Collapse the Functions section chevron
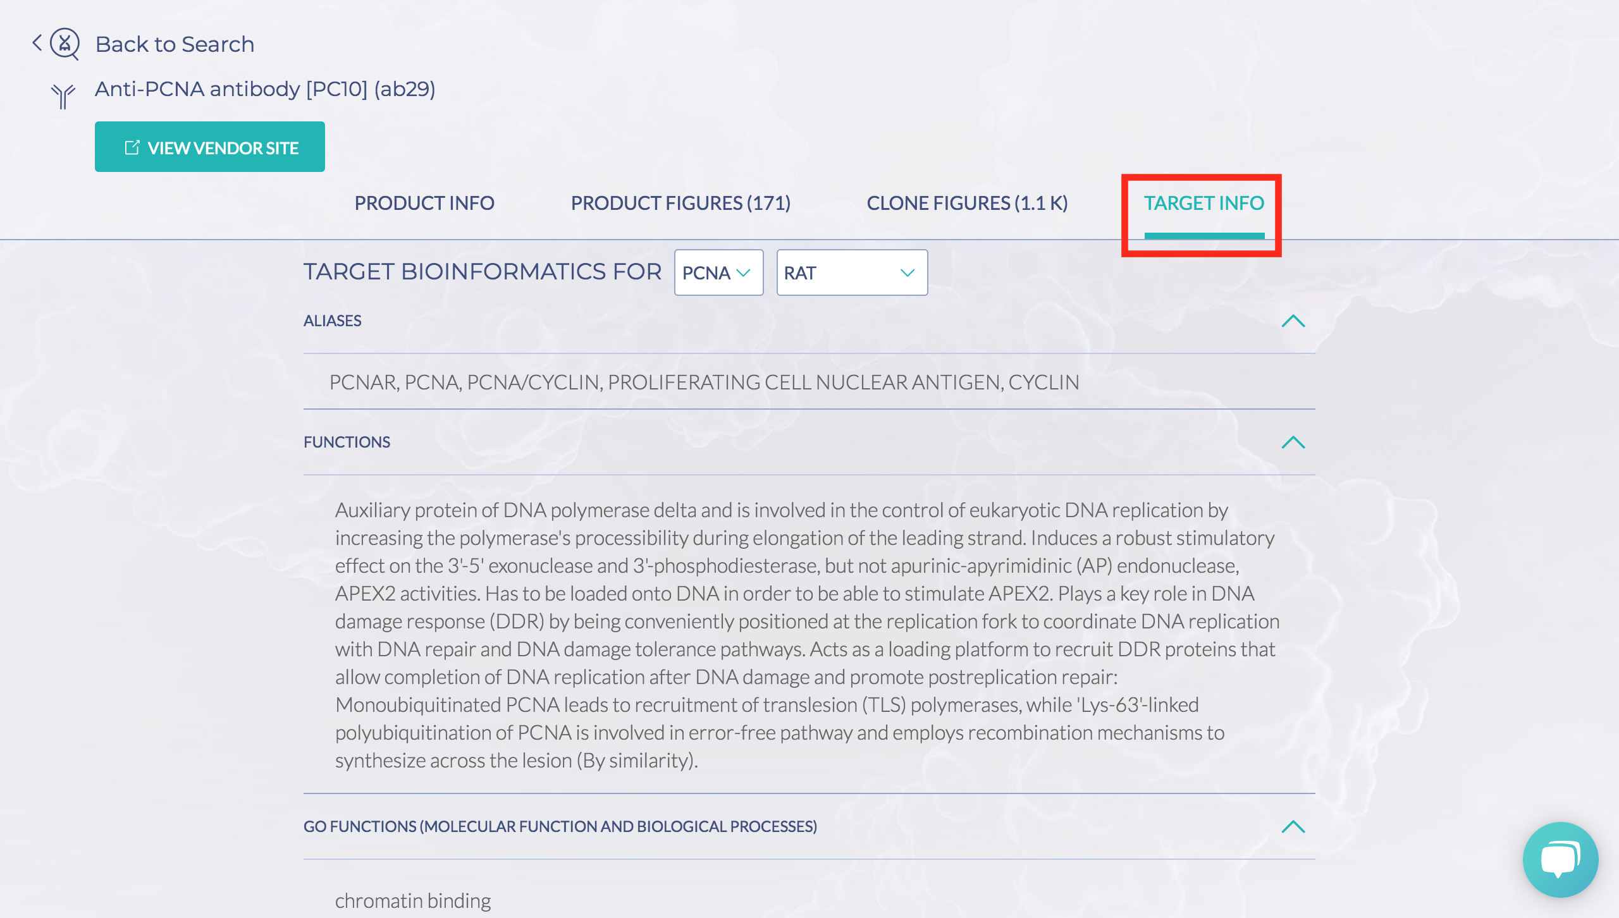Screen dimensions: 1619x918 (1293, 443)
